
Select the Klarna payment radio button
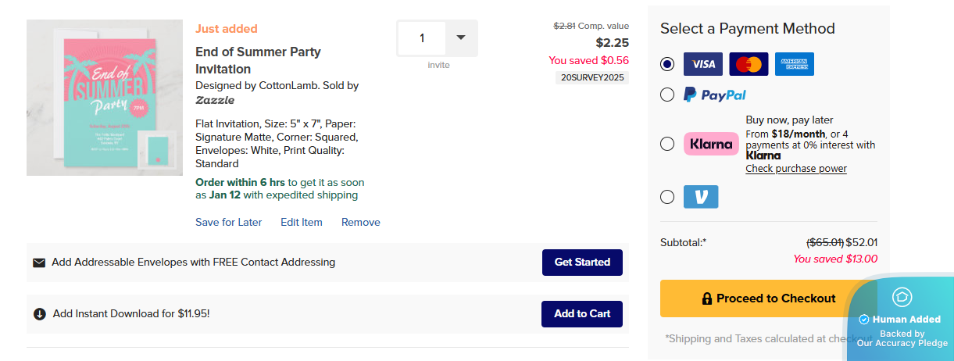pyautogui.click(x=667, y=144)
